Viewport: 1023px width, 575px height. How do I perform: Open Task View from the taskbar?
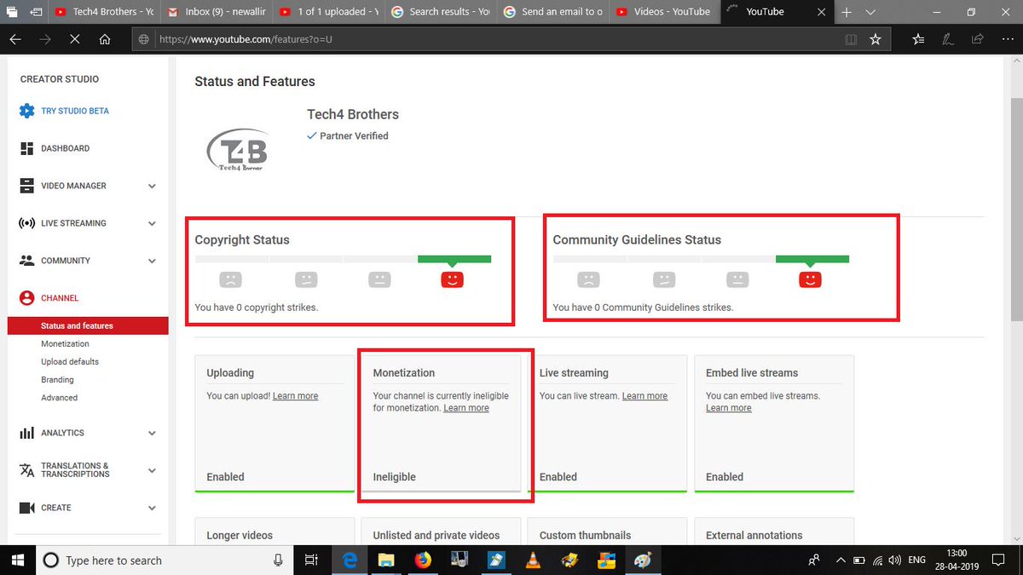coord(311,560)
